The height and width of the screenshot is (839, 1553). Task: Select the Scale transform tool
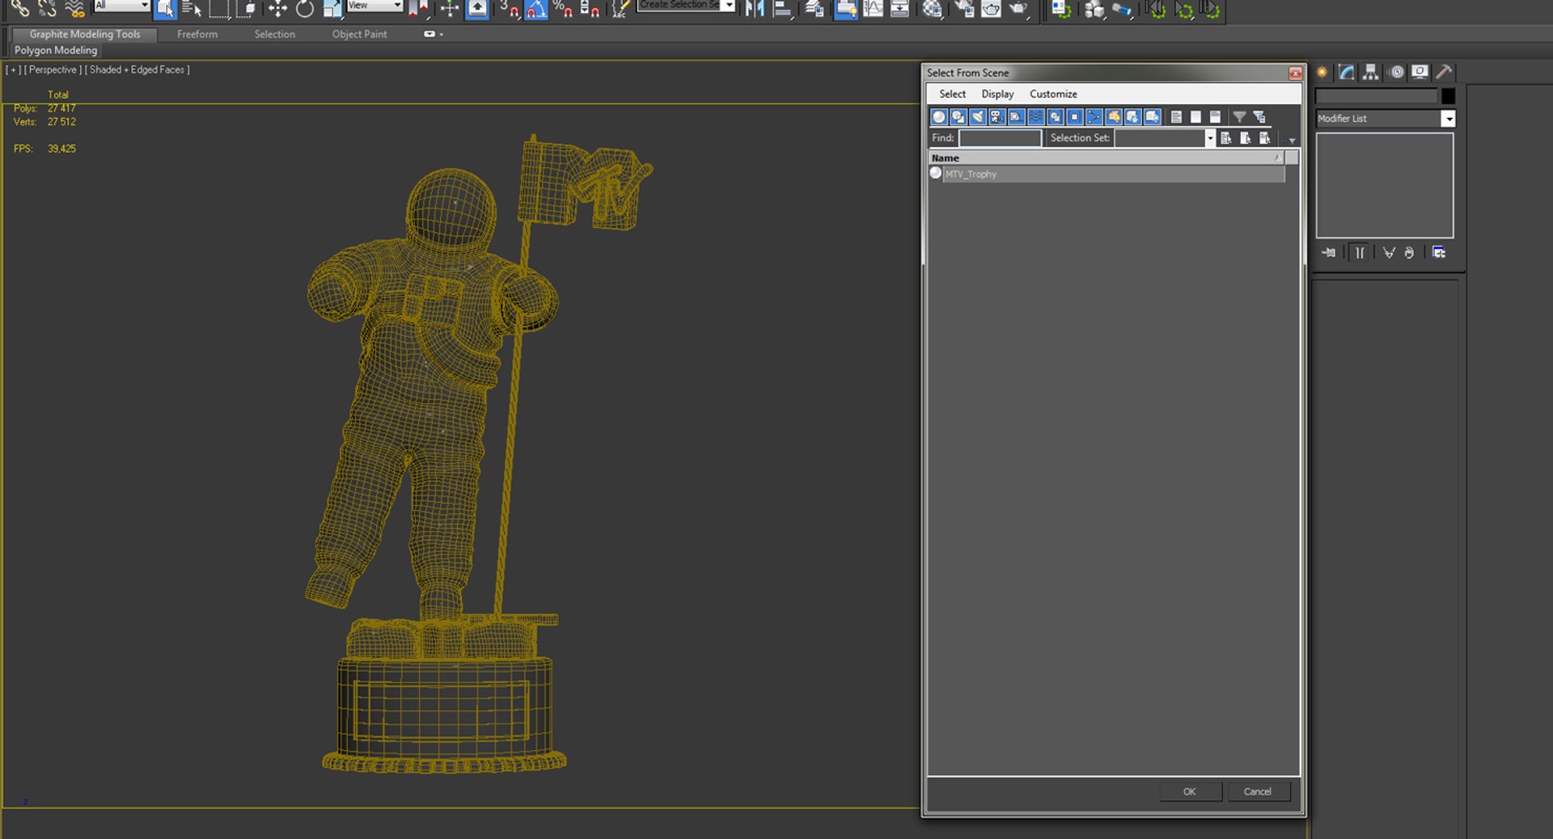332,9
